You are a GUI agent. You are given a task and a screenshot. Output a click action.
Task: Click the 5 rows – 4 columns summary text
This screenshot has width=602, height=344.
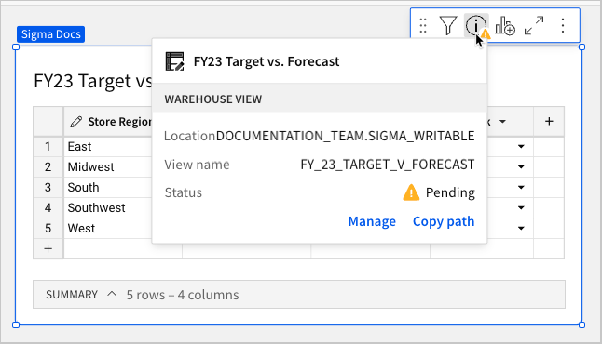(x=183, y=295)
